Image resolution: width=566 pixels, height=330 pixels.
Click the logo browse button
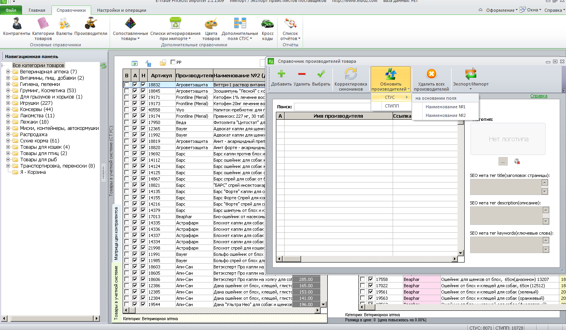[x=503, y=161]
